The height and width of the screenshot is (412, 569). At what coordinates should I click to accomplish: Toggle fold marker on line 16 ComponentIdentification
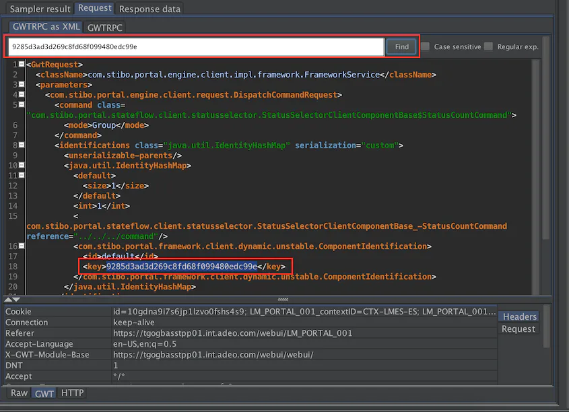[22, 246]
